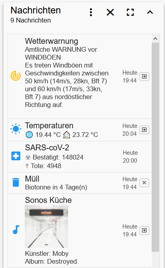Image resolution: width=165 pixels, height=268 pixels.
Task: Select the Wetterwarnung message title
Action: (52, 41)
